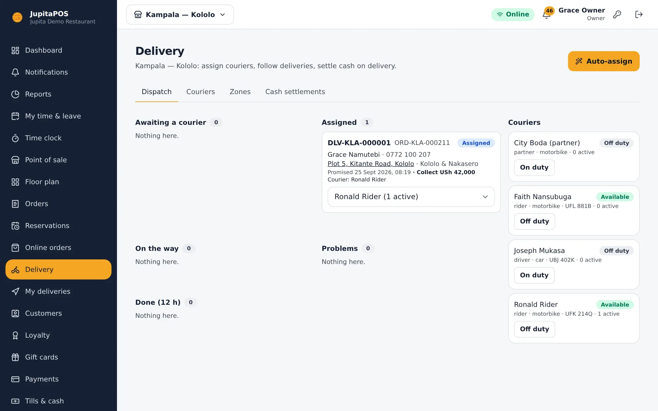Click the Point of sale store icon
Screen dimensions: 658x411
point(15,160)
